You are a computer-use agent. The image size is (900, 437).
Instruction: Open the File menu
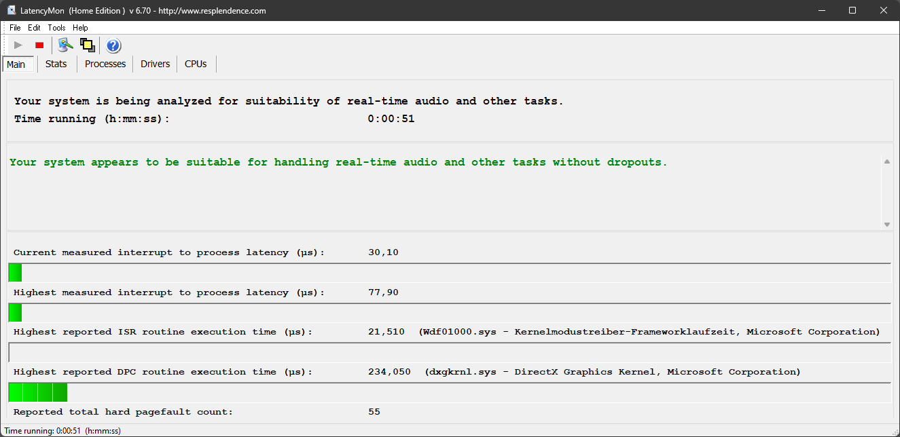click(x=15, y=28)
